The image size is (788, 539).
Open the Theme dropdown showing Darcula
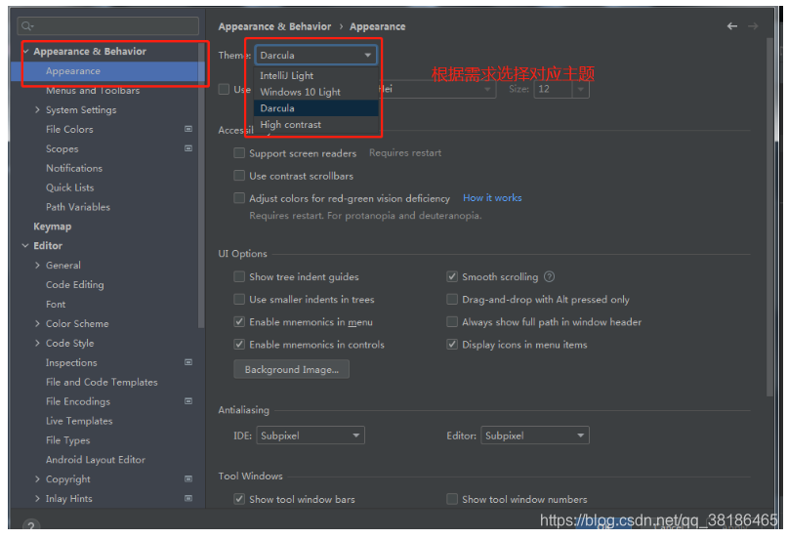(x=315, y=55)
